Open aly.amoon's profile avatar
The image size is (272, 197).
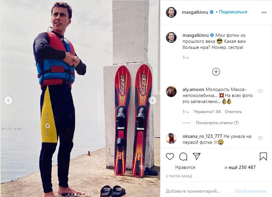(x=171, y=91)
